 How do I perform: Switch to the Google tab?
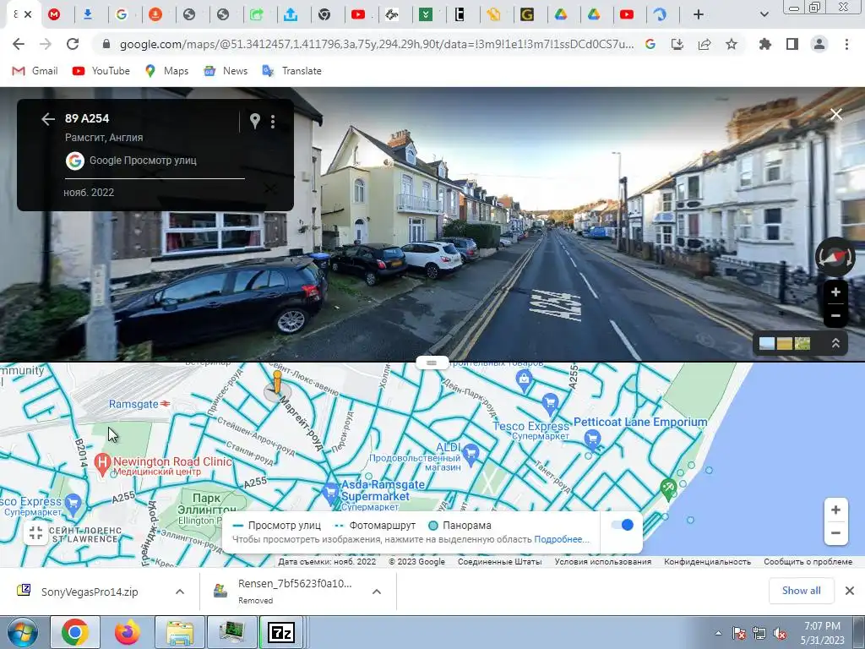(x=122, y=14)
